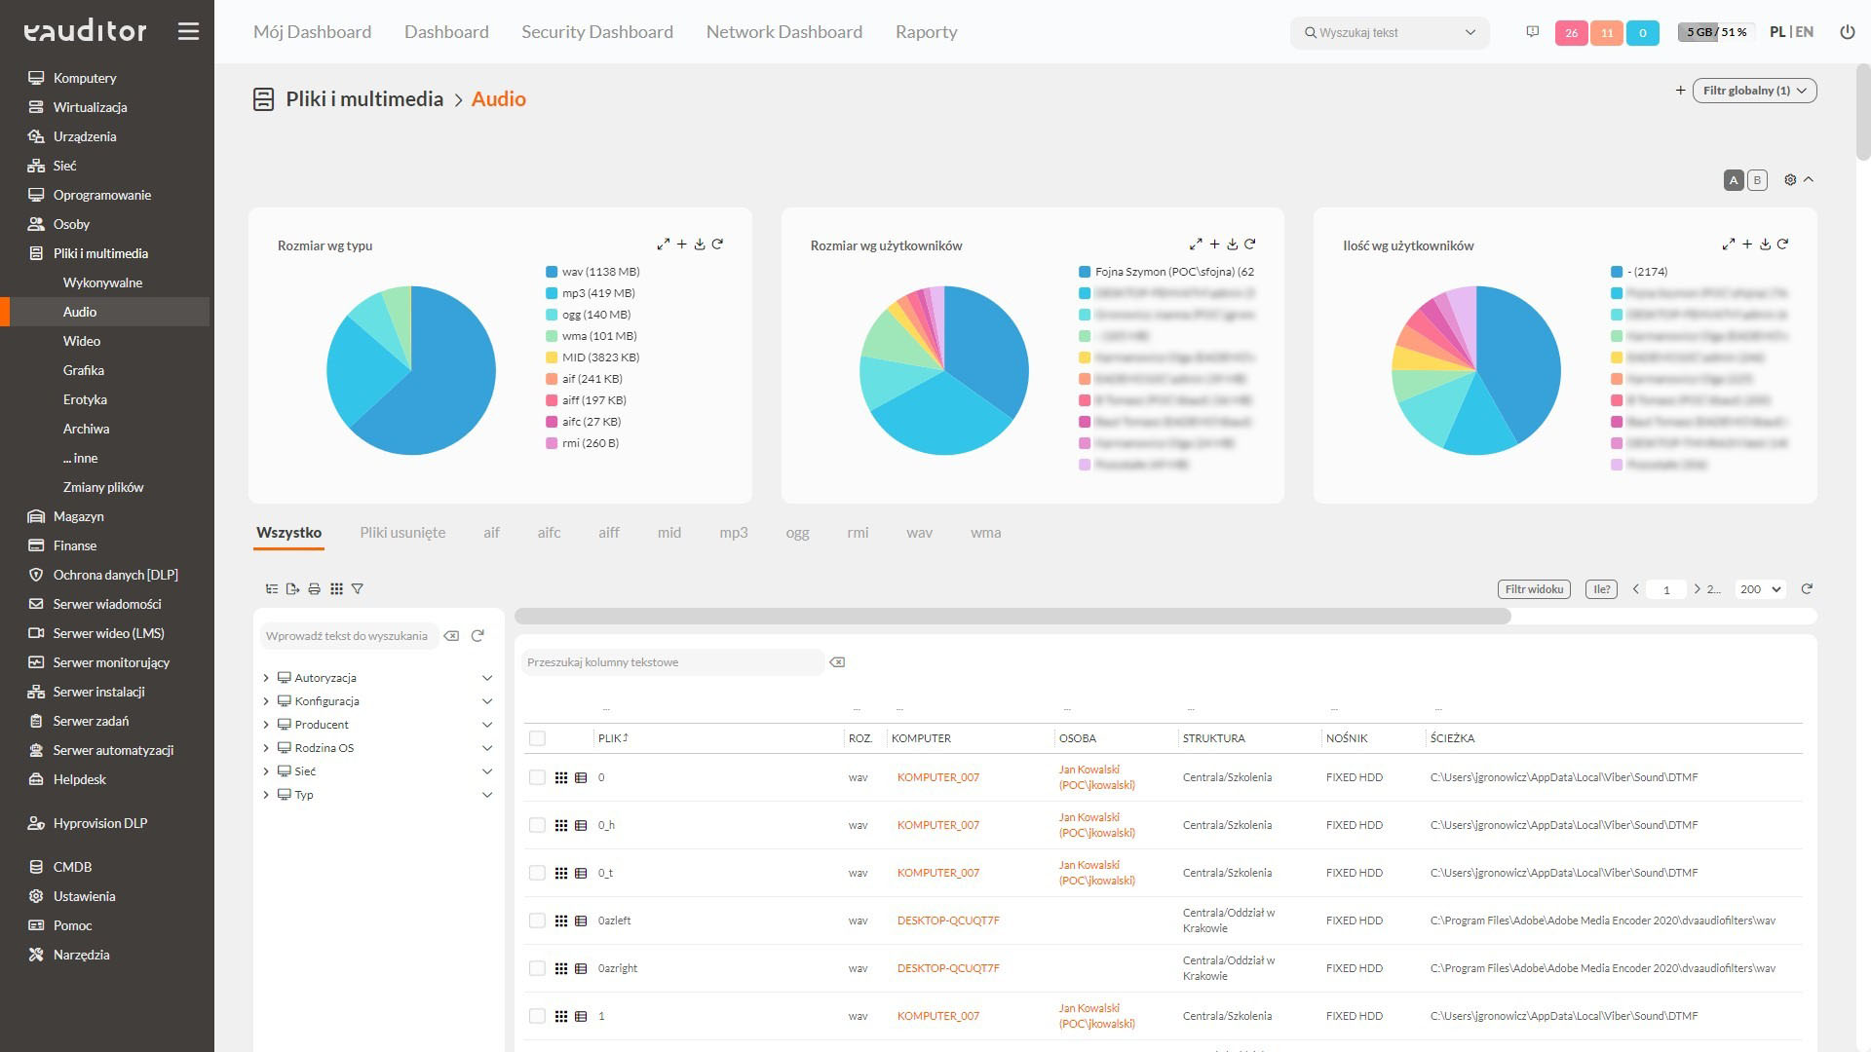Check the row for file 0azleft
This screenshot has width=1871, height=1052.
click(x=537, y=920)
